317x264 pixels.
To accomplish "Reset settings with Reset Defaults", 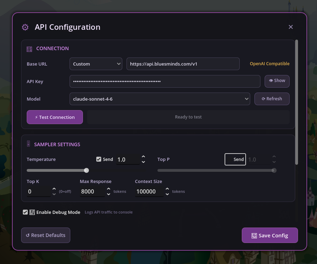I will pos(46,235).
